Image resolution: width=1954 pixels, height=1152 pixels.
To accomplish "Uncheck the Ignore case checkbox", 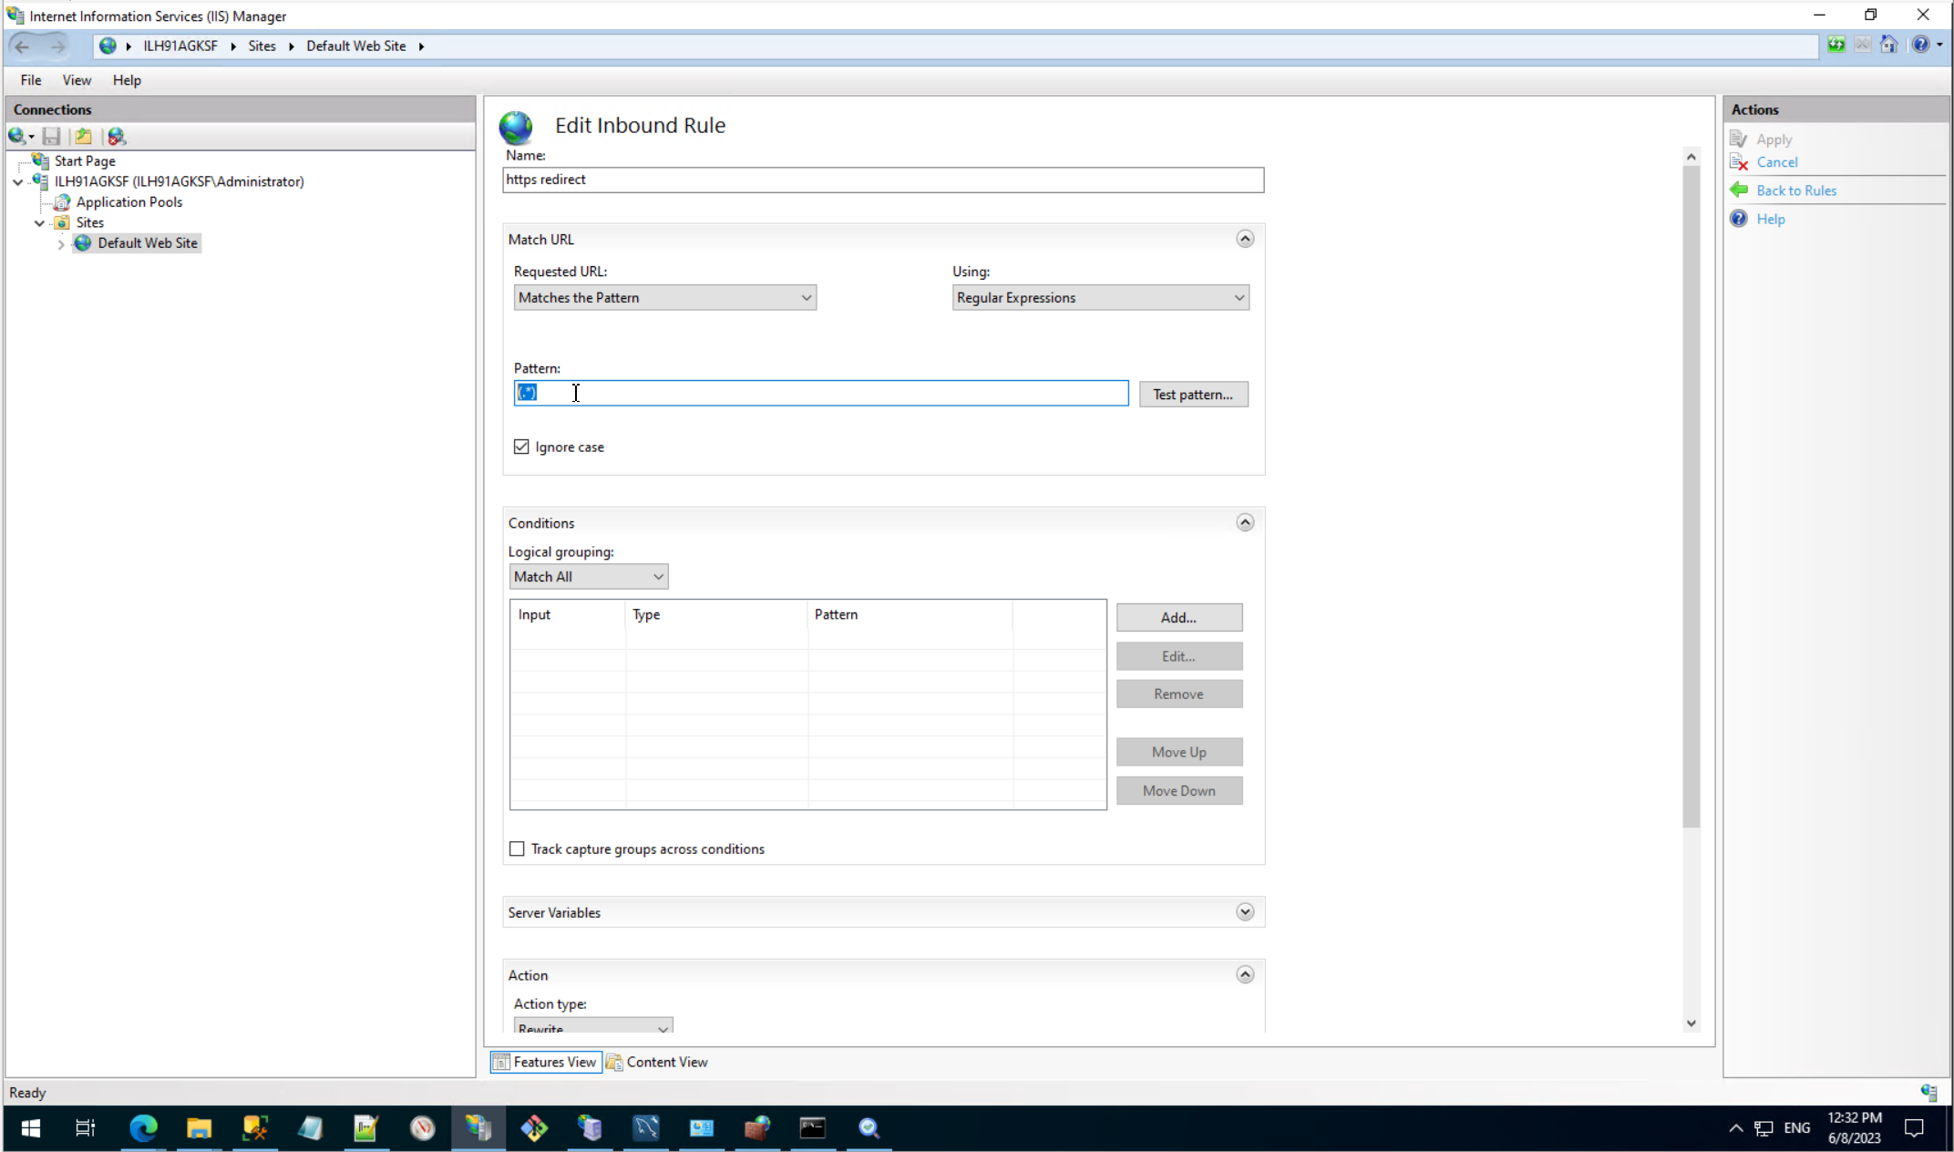I will click(x=521, y=447).
